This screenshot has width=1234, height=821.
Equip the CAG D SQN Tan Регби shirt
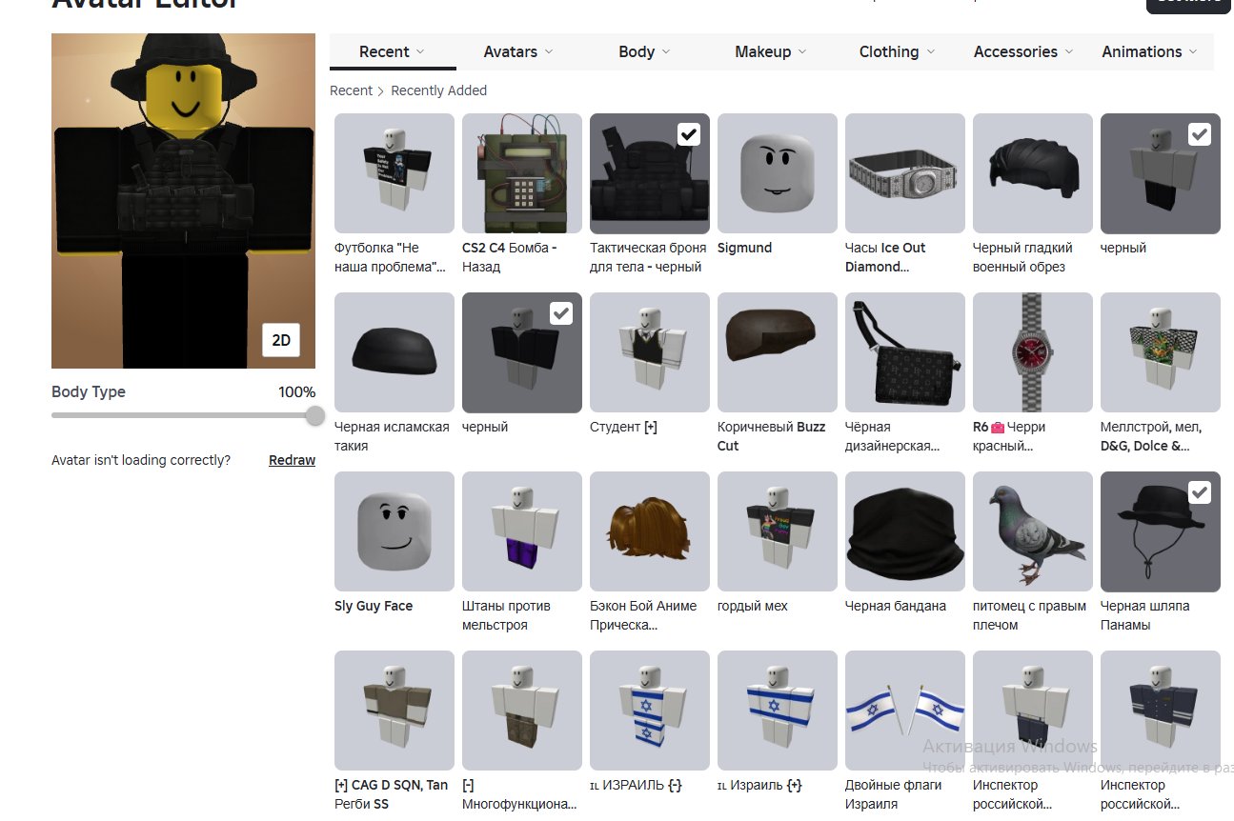tap(394, 711)
